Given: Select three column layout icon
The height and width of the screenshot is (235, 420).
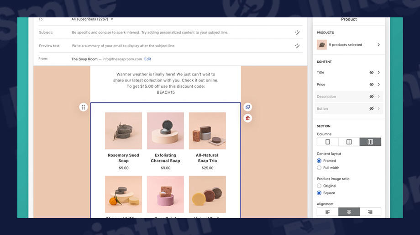Looking at the screenshot, I should (x=370, y=142).
